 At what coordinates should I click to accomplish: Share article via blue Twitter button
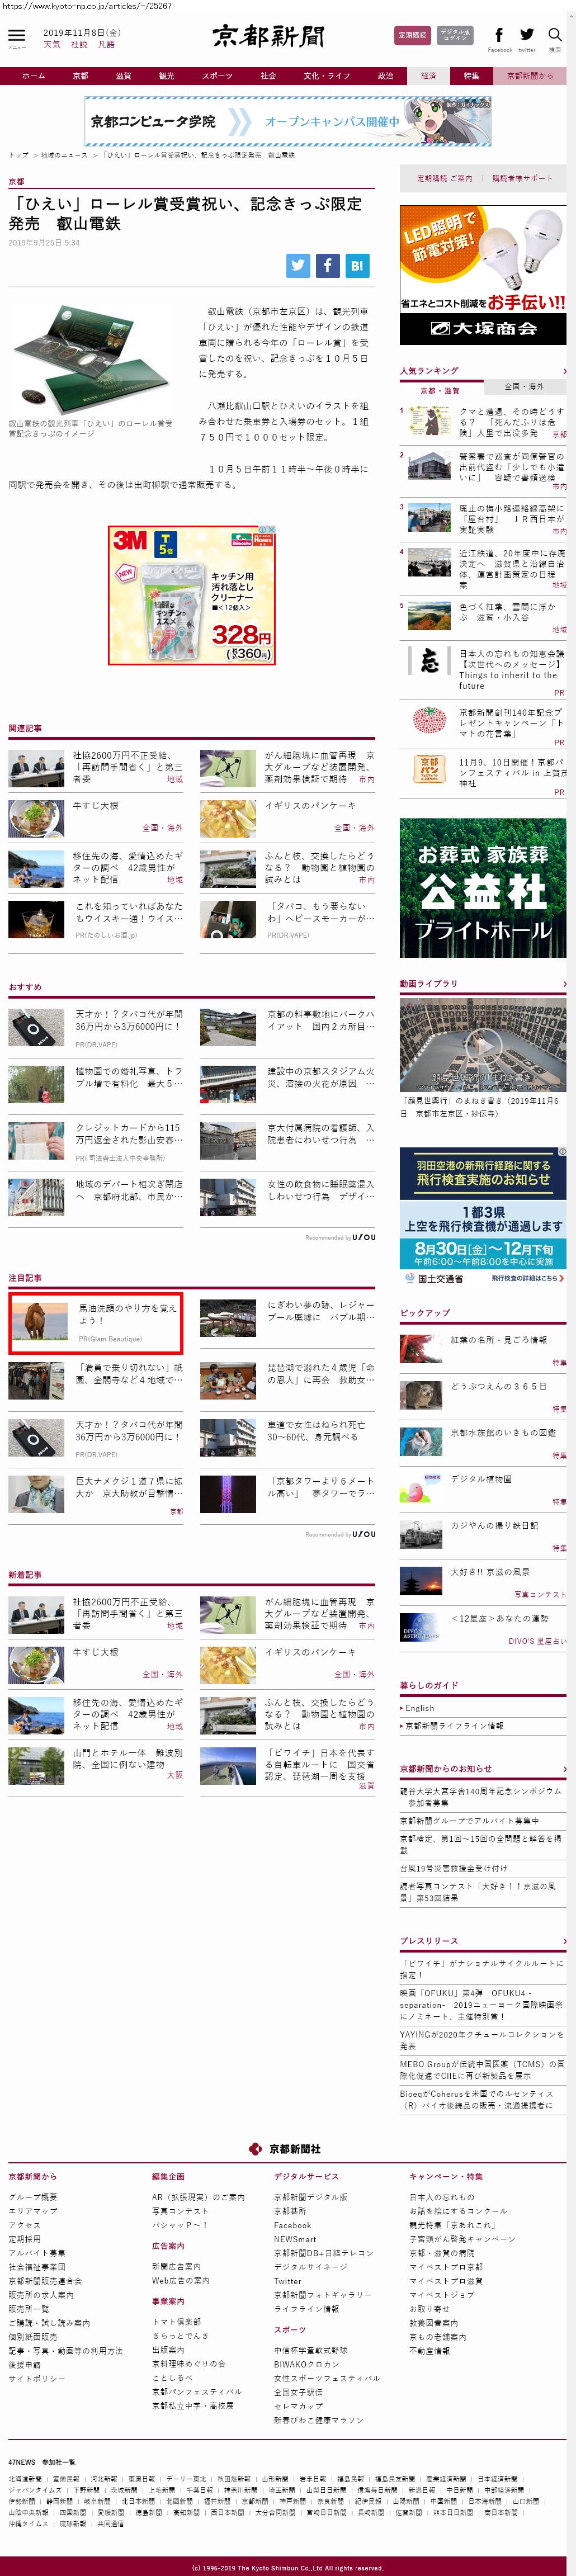point(298,265)
